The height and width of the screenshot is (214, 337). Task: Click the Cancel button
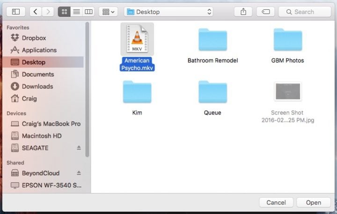click(x=276, y=202)
